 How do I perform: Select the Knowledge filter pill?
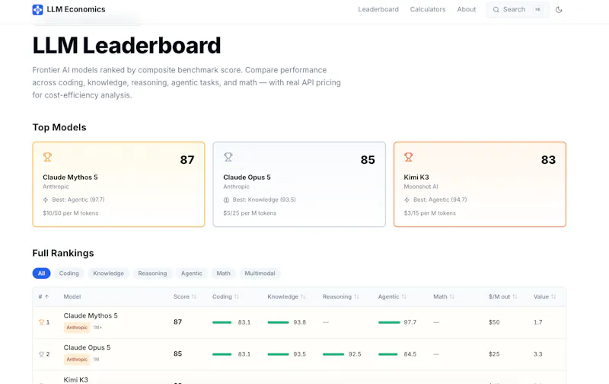[x=108, y=274]
